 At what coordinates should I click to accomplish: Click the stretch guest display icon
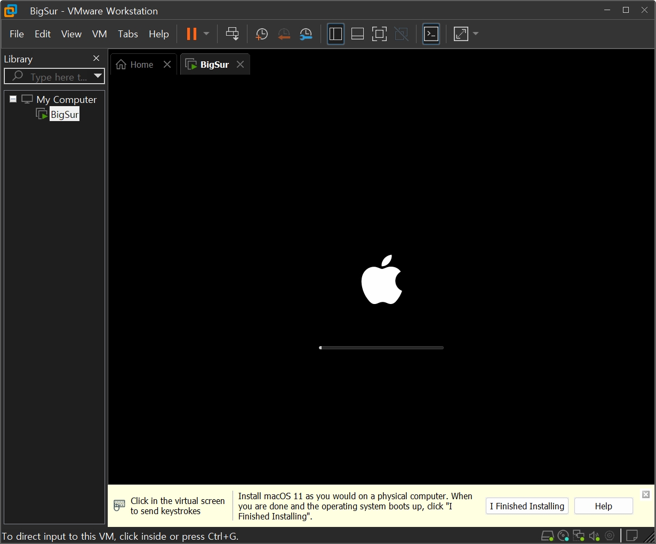(461, 34)
